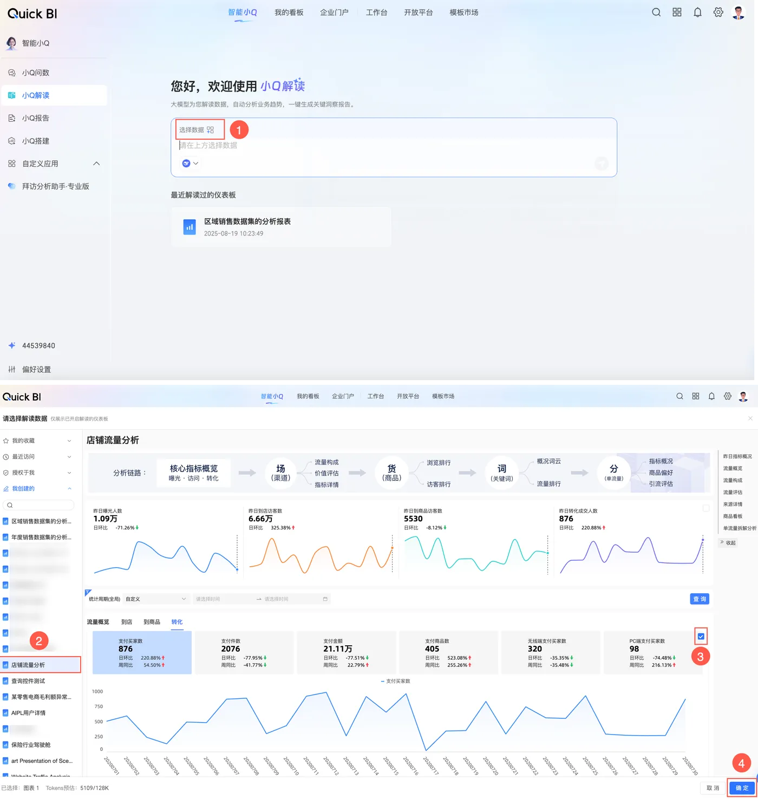
Task: Click the dashboard icon beside 查询控件测试
Action: 5,681
